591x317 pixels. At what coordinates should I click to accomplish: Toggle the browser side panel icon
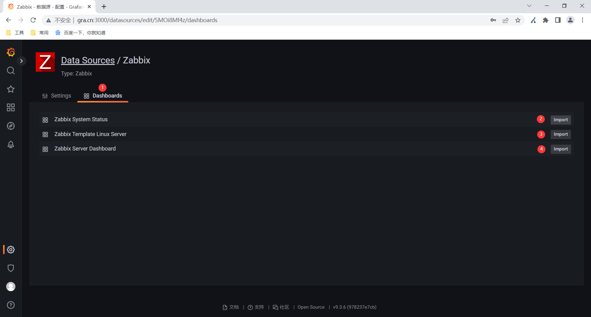(558, 20)
